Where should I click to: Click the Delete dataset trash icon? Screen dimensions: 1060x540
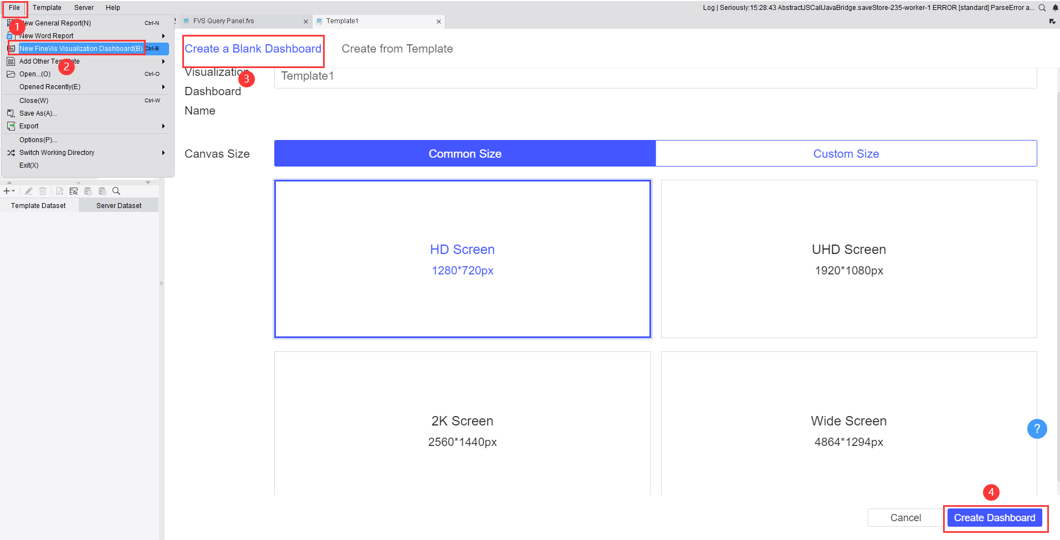coord(43,191)
